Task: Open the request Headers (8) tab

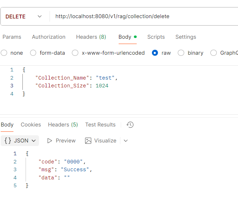Action: 91,37
